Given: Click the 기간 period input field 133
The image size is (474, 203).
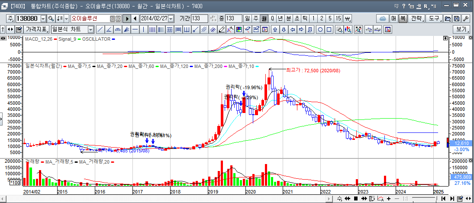Looking at the screenshot, I should 199,19.
